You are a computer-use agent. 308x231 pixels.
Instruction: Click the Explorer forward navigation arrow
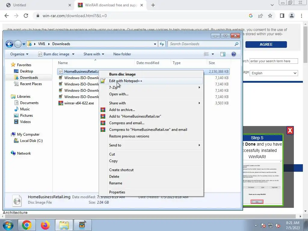point(18,44)
